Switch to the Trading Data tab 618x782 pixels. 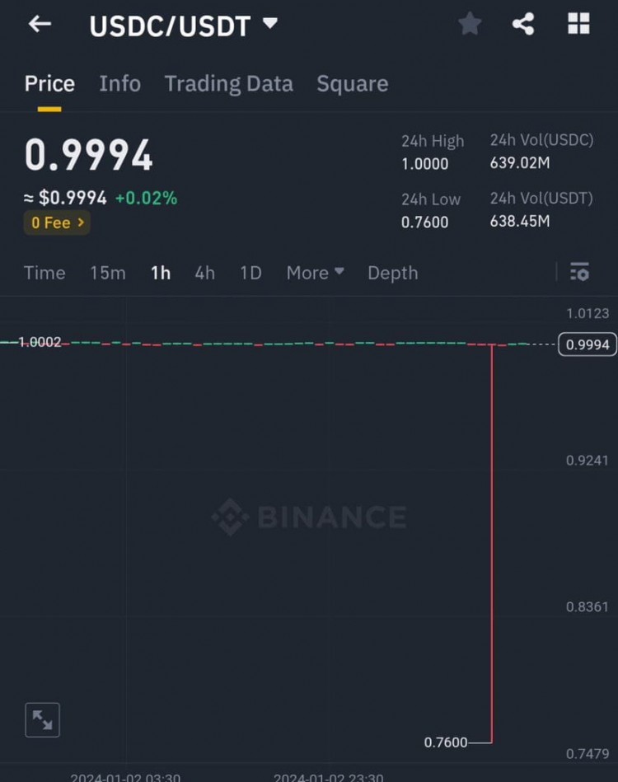point(228,83)
